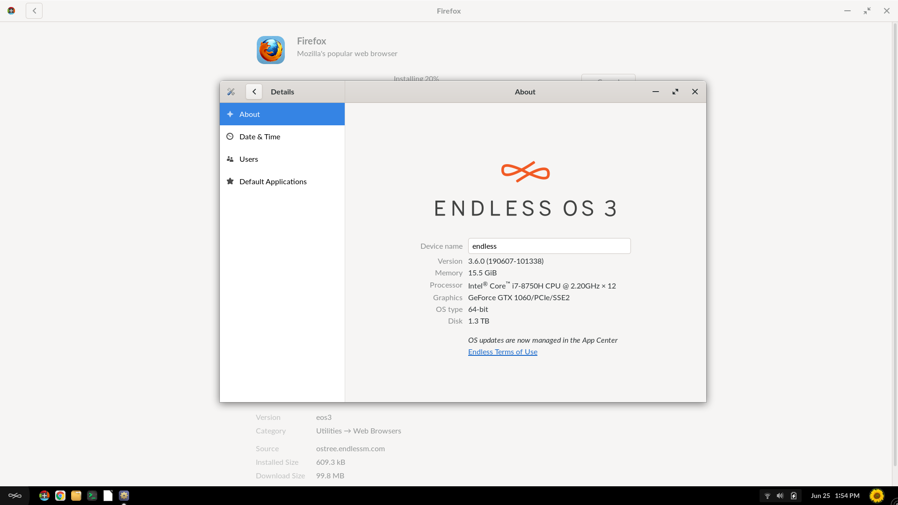898x505 pixels.
Task: Select About in the Details sidebar
Action: coord(282,114)
